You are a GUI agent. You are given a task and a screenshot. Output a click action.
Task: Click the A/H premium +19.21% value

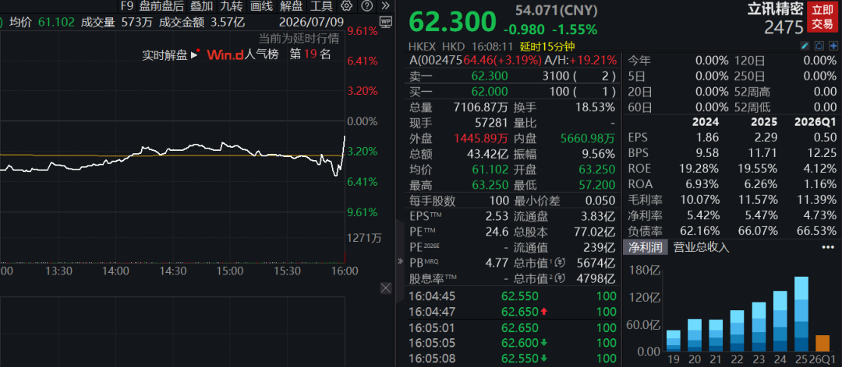point(593,60)
